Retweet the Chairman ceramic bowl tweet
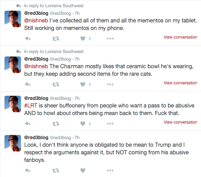The width and height of the screenshot is (201, 177). point(56,84)
